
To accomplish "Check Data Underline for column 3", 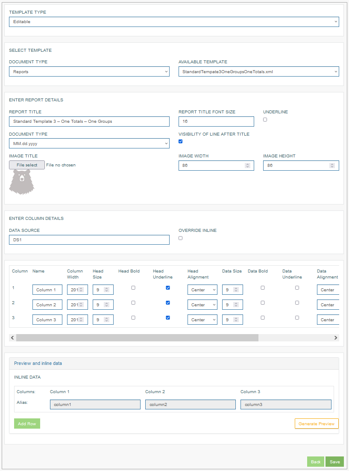I will (297, 318).
